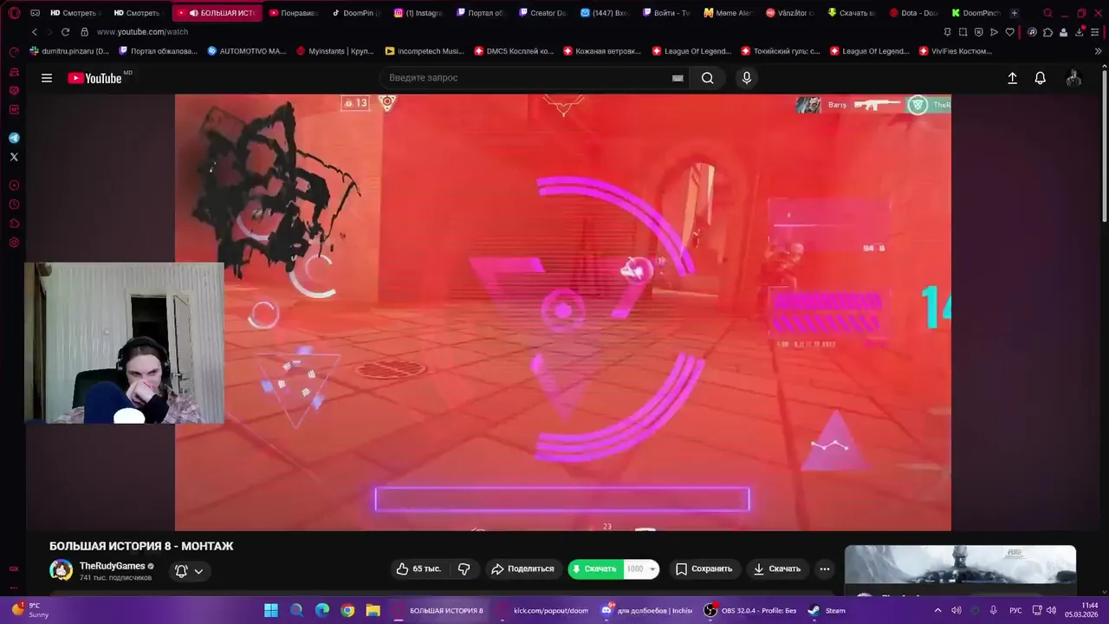The image size is (1109, 624).
Task: Click the YouTube search magnifier button
Action: pos(708,78)
